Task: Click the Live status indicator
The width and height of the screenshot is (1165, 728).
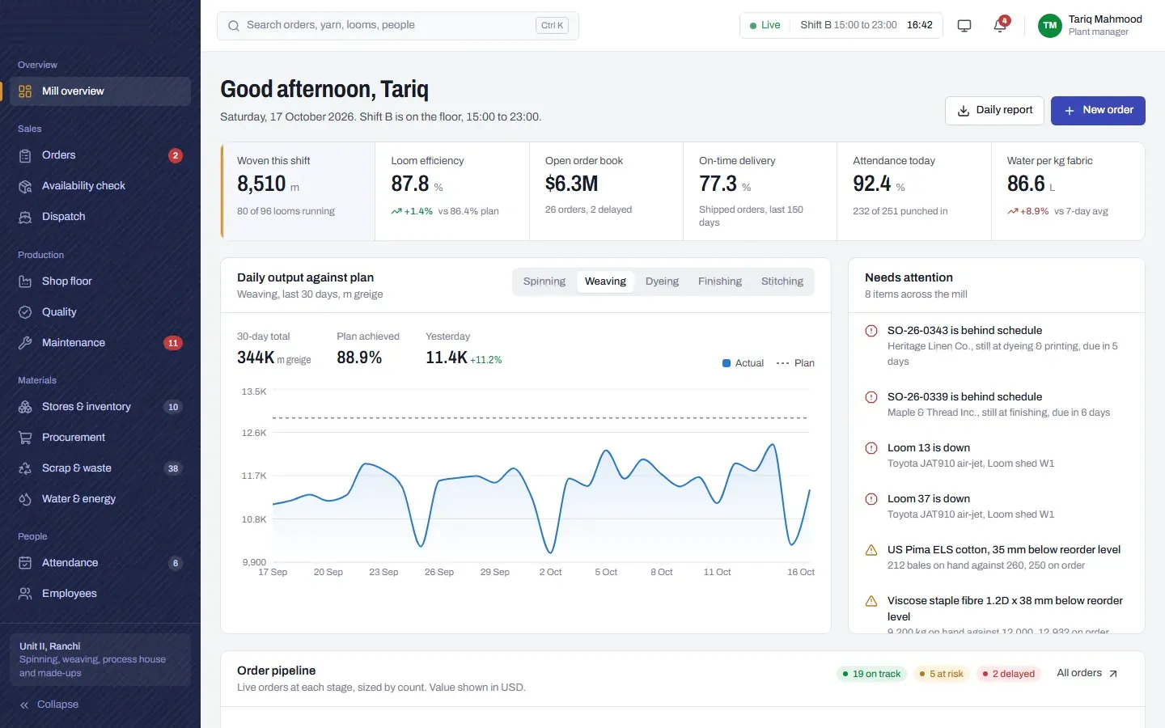Action: 765,25
